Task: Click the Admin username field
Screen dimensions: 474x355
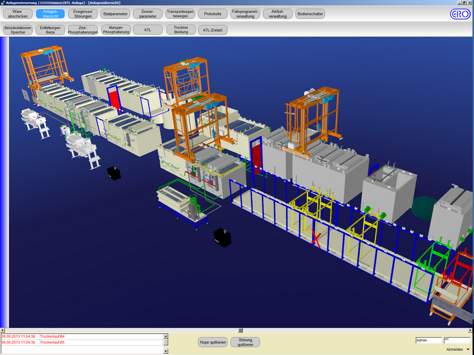Action: 428,341
